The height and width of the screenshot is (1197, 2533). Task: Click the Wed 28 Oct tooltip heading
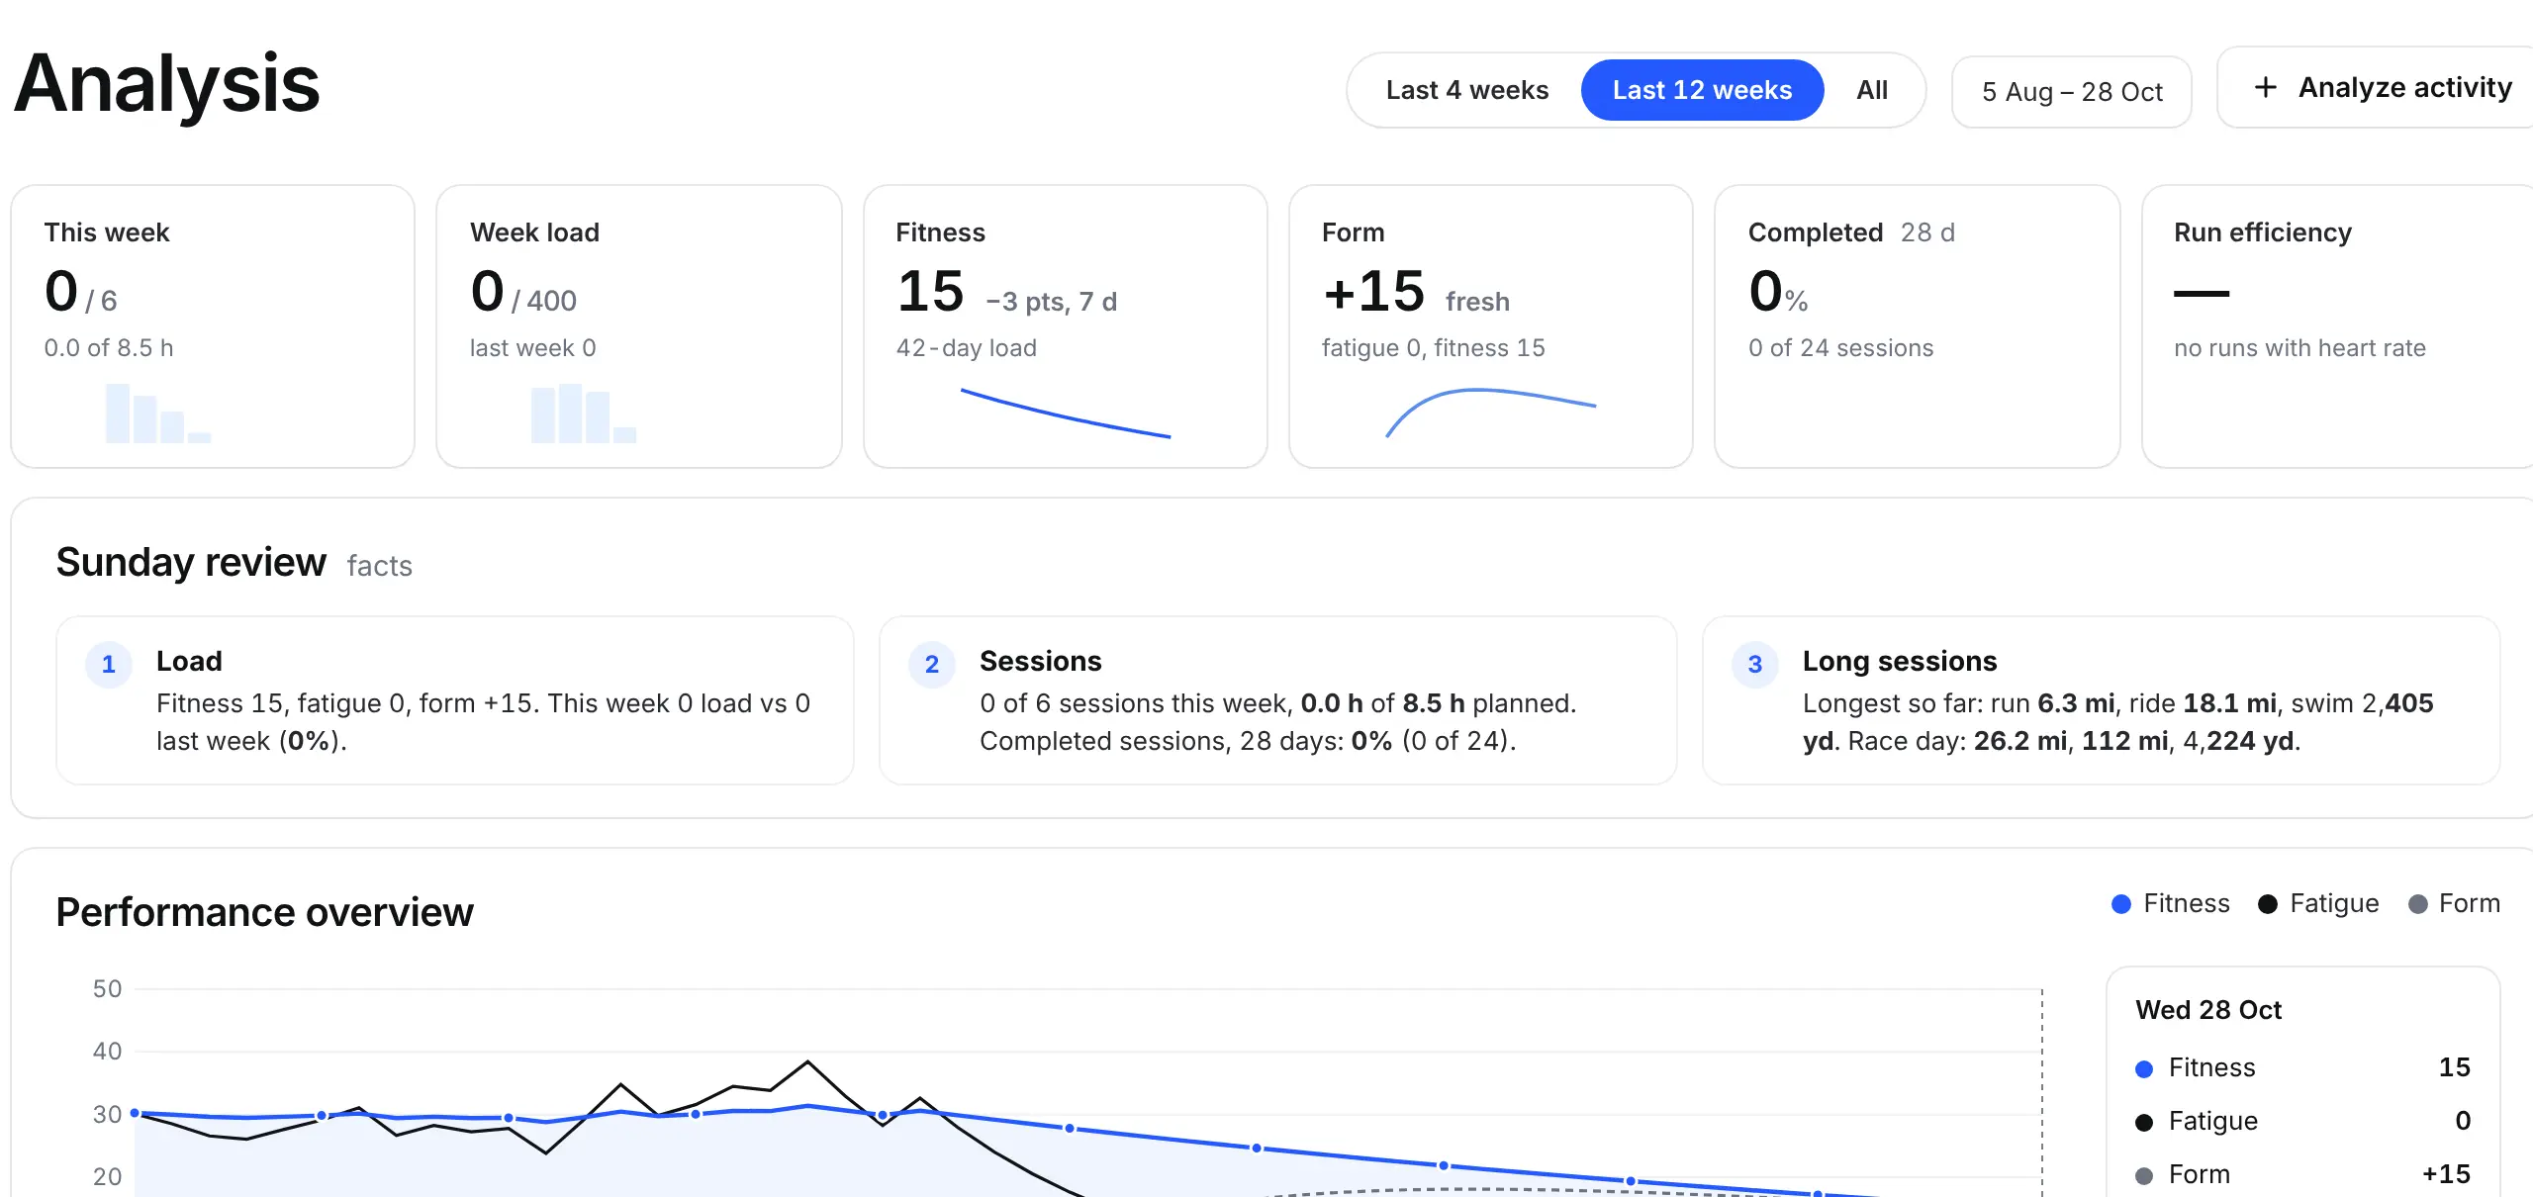point(2208,1010)
